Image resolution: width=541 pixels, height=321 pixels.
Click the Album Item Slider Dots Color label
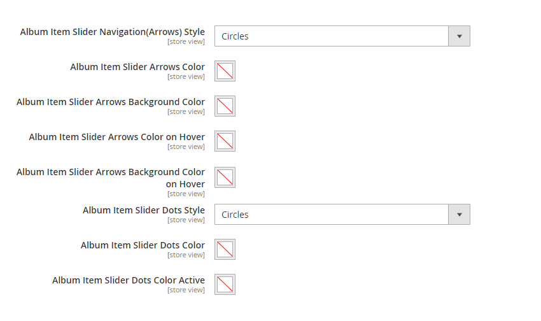coord(143,245)
